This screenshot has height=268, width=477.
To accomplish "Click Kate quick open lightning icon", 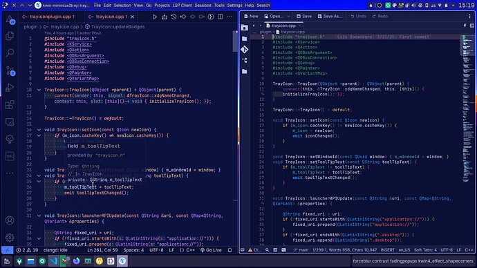I will pos(465,26).
